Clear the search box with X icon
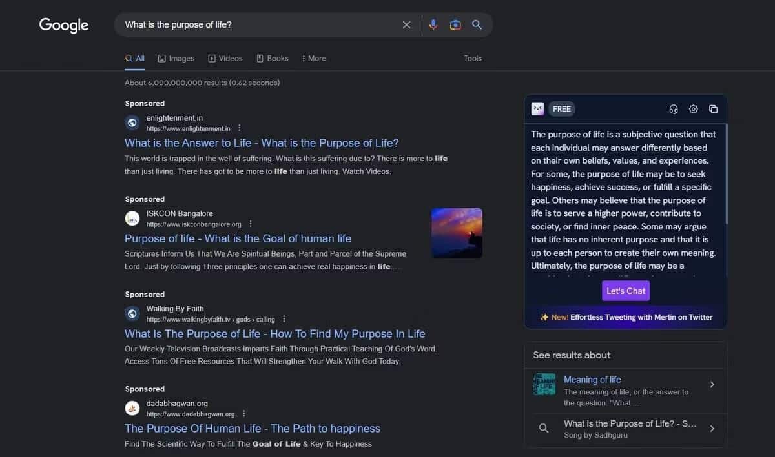The height and width of the screenshot is (457, 775). [406, 25]
